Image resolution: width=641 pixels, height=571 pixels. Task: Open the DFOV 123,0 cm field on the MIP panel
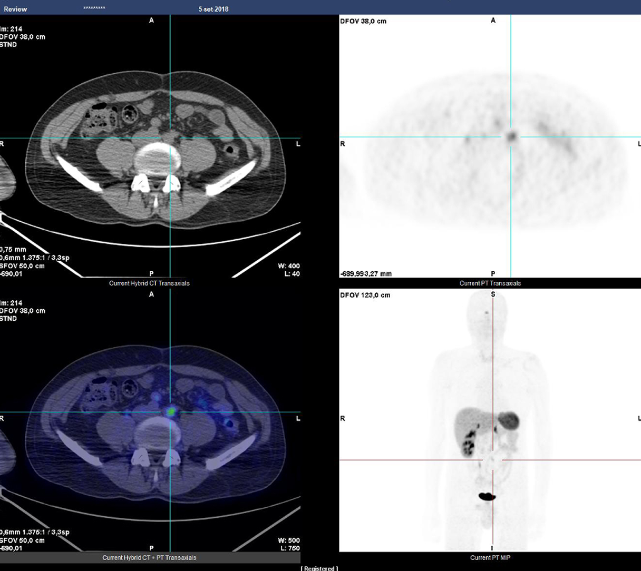(365, 295)
